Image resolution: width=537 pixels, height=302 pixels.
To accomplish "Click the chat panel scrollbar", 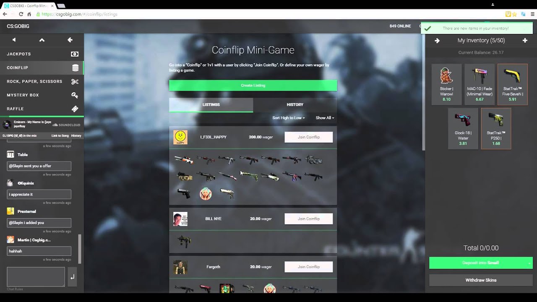I will 80,249.
